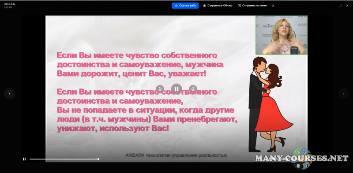Screen dimensions: 353x173
Task: Download the video with Скачать файл
Action: click(185, 6)
